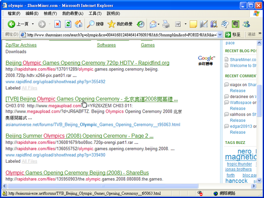Open Zip/Rar Archives link
264x198 pixels.
tap(21, 45)
